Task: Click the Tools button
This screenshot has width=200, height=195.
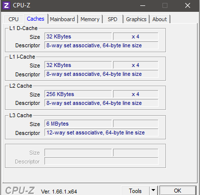Action: [135, 191]
